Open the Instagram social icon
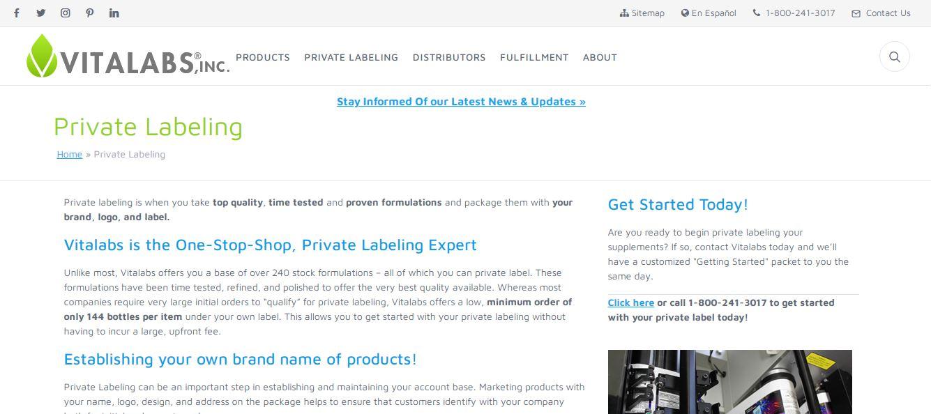The image size is (931, 414). (66, 13)
